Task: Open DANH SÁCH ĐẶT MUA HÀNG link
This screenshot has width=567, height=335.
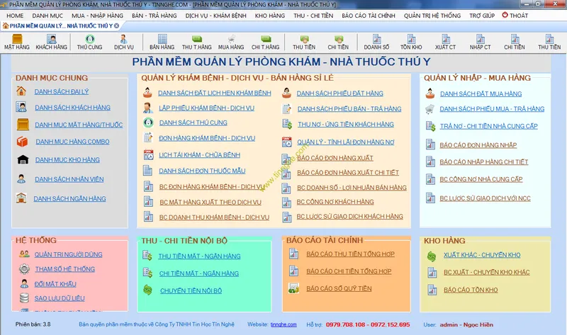Action: 481,93
